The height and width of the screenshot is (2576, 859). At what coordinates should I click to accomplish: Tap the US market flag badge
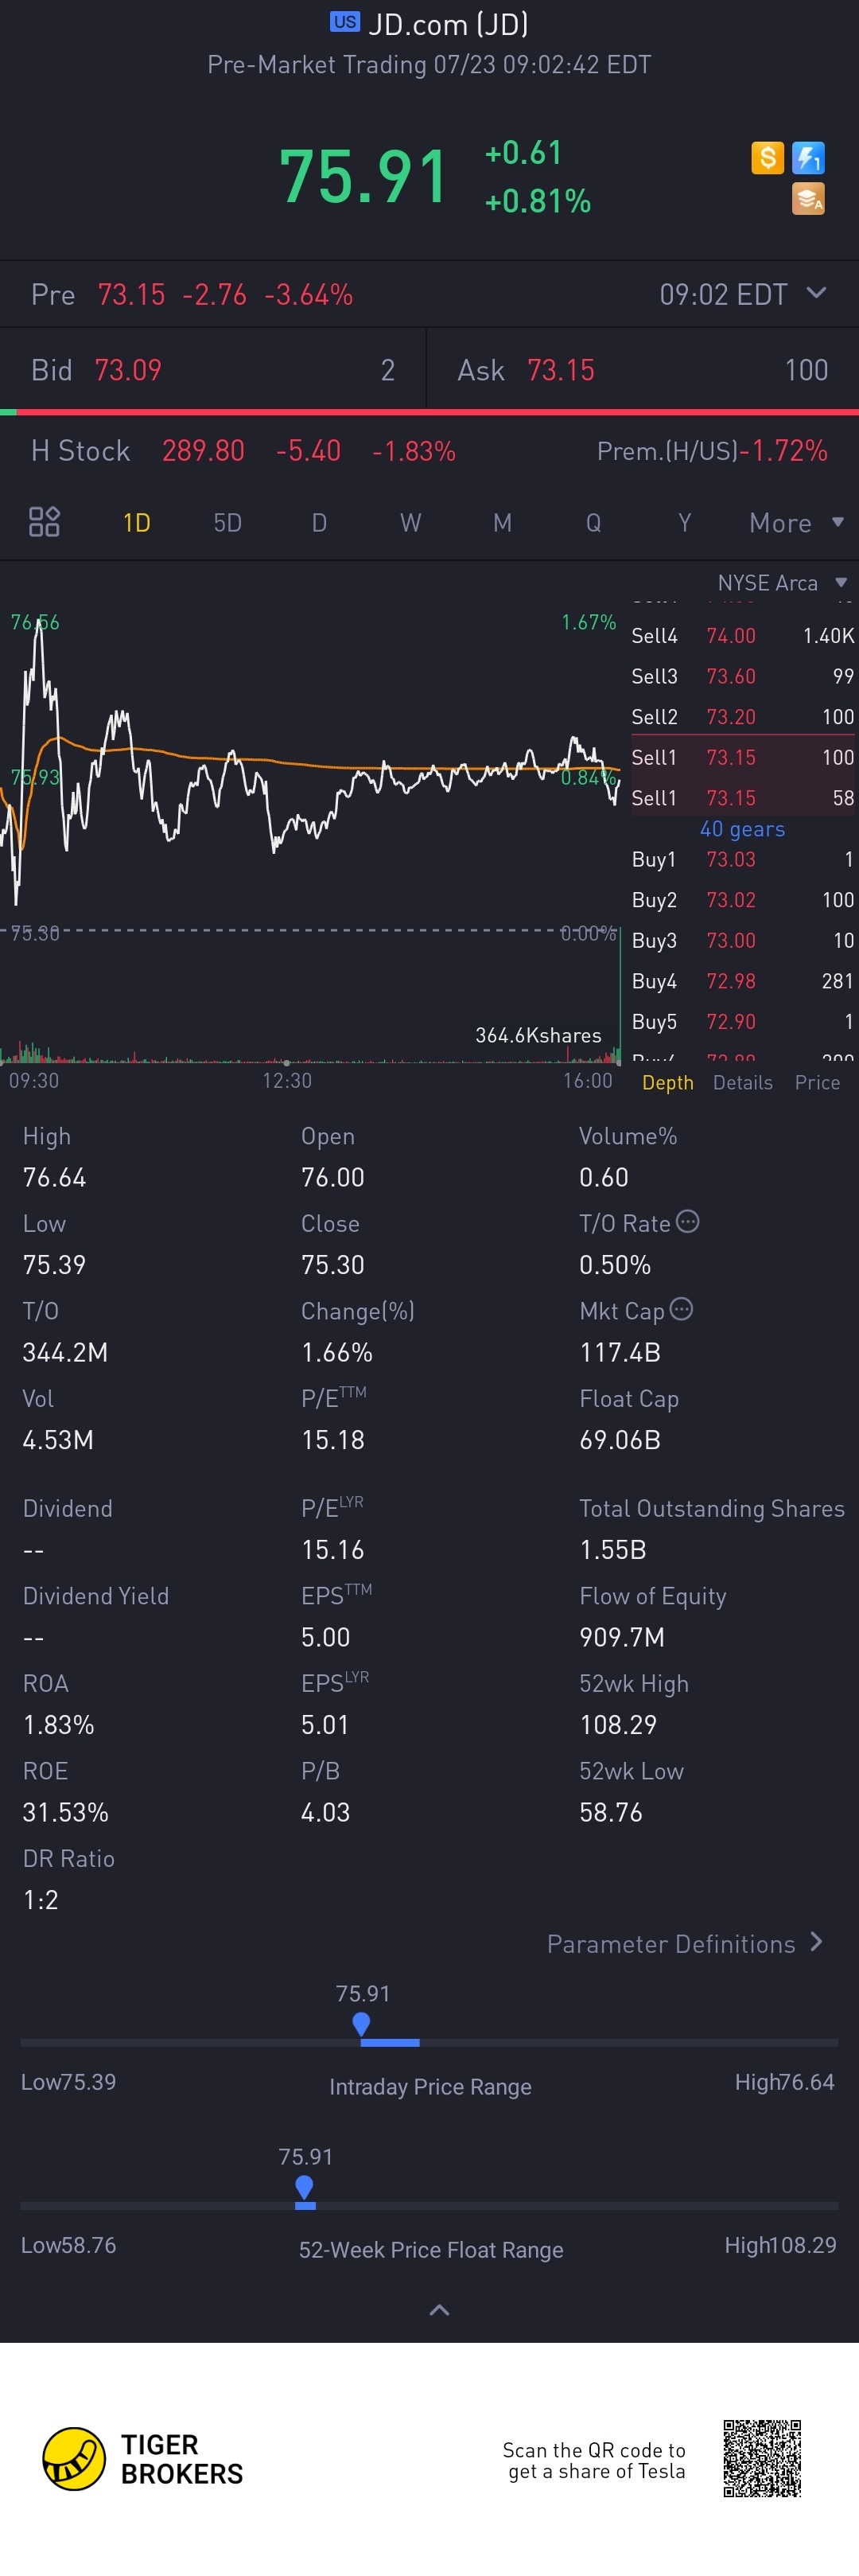345,22
